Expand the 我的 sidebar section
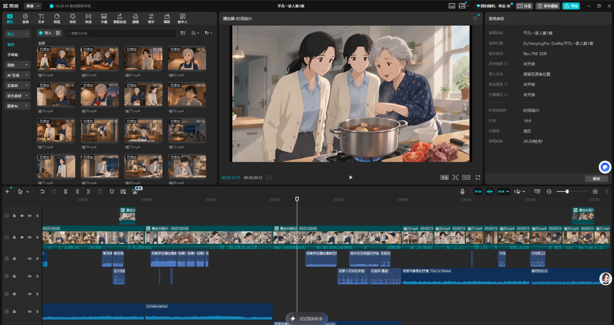 point(17,65)
